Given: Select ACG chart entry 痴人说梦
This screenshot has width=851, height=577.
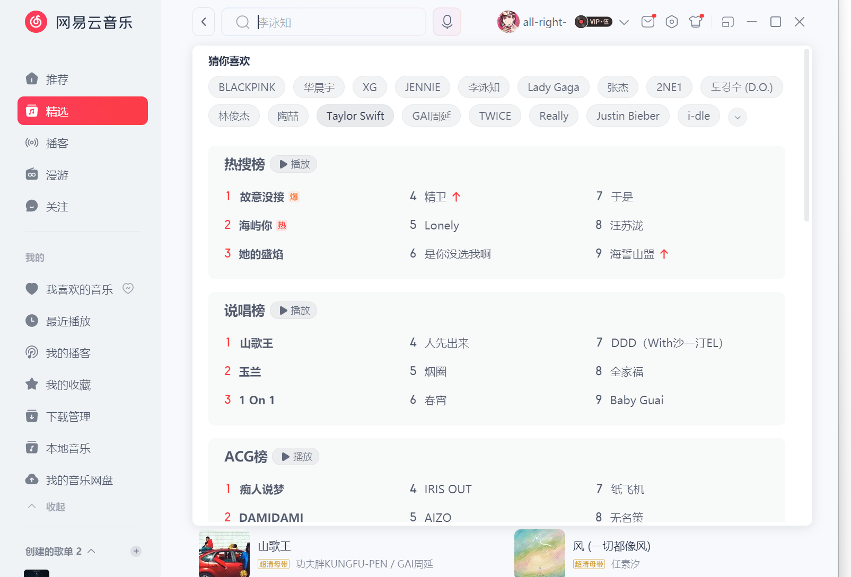Looking at the screenshot, I should click(262, 490).
